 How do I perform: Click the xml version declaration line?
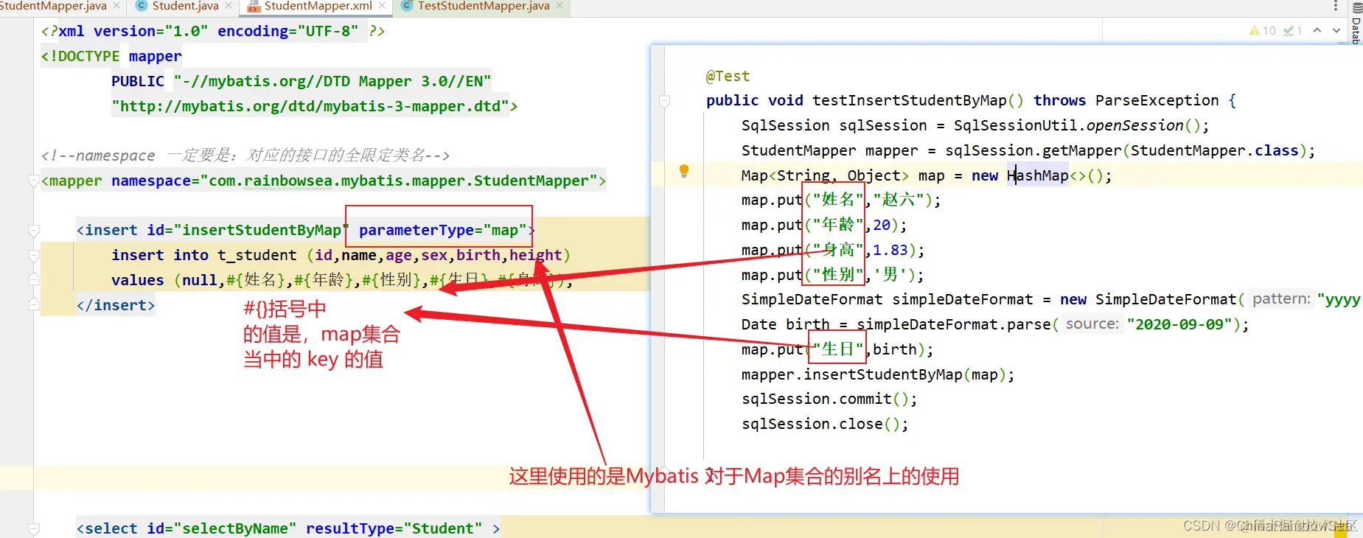point(213,31)
